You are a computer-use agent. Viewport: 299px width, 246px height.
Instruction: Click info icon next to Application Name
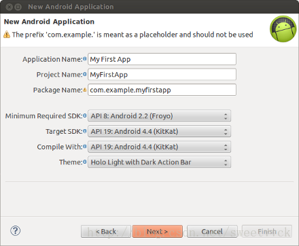click(85, 58)
